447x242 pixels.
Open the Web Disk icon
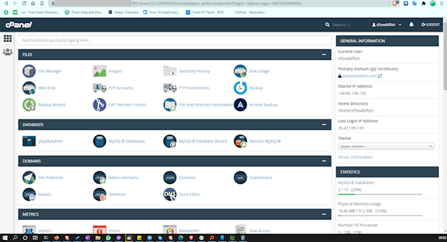point(29,88)
